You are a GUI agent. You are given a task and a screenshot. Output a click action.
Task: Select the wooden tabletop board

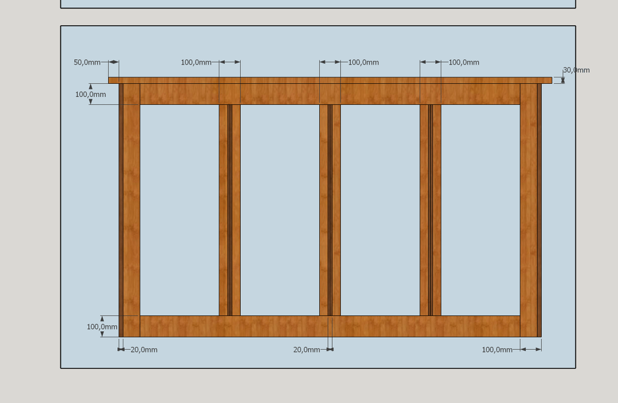pos(330,80)
